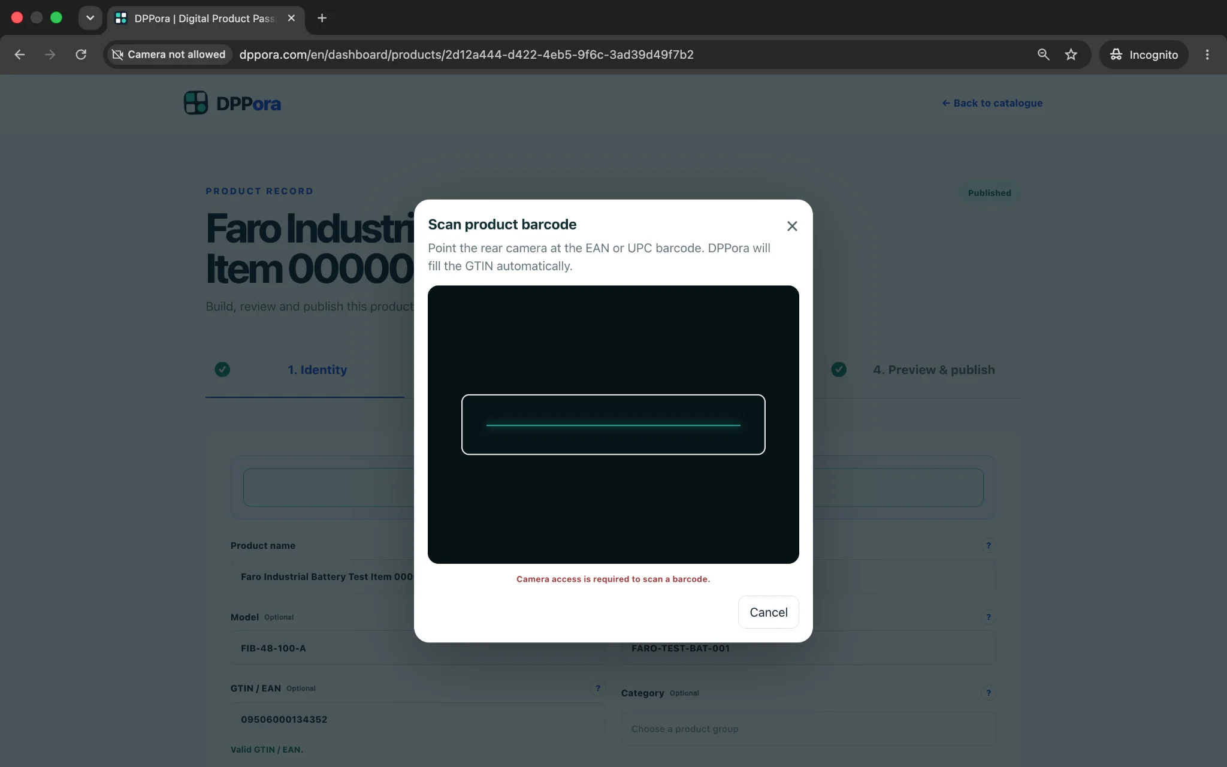The image size is (1227, 767).
Task: Open help icon above the FARO-TEST-BAT-001 field
Action: coord(988,617)
